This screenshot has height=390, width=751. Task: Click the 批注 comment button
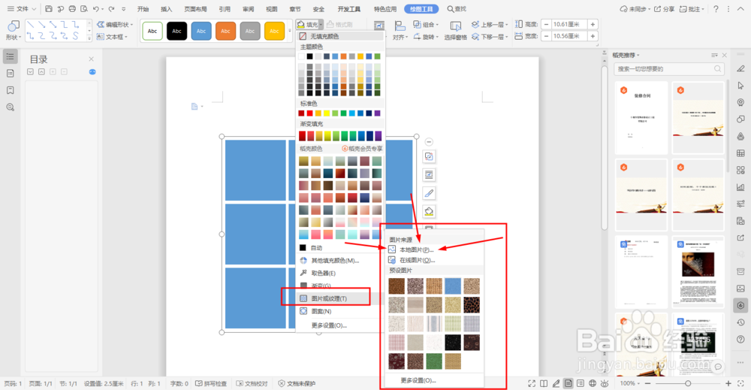coord(692,8)
